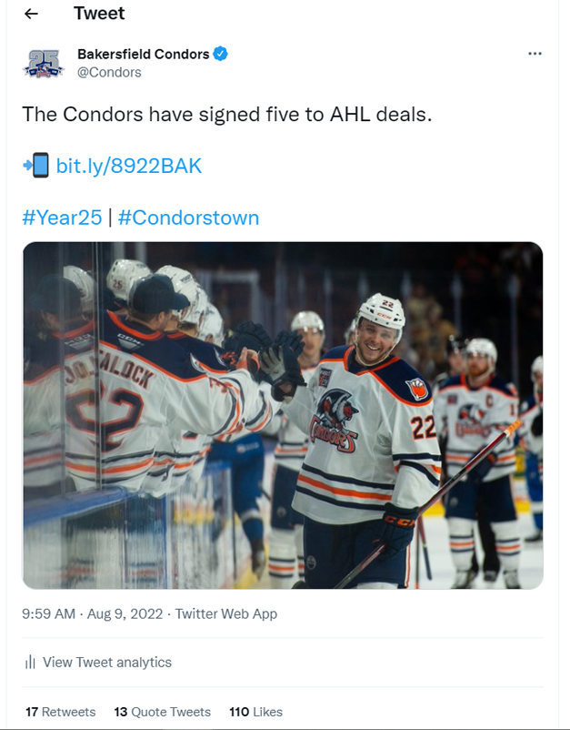The height and width of the screenshot is (730, 570).
Task: Click the Tweet page heading
Action: [x=99, y=14]
